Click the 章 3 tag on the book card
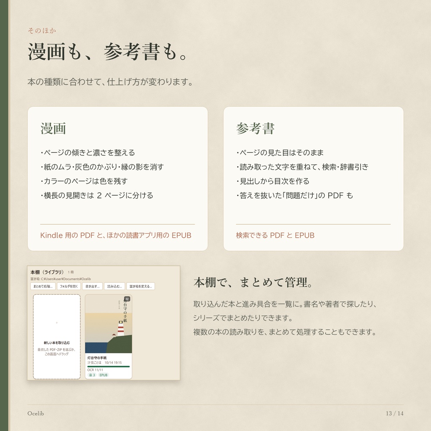431x431 pixels. (92, 375)
